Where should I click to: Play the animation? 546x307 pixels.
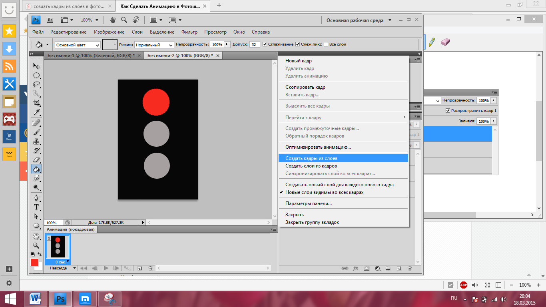pyautogui.click(x=106, y=268)
